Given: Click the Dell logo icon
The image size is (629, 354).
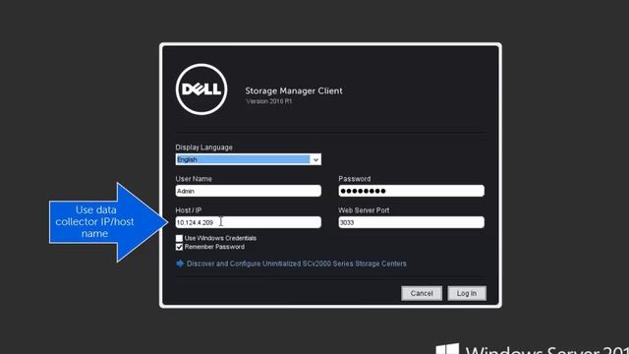Looking at the screenshot, I should click(201, 89).
